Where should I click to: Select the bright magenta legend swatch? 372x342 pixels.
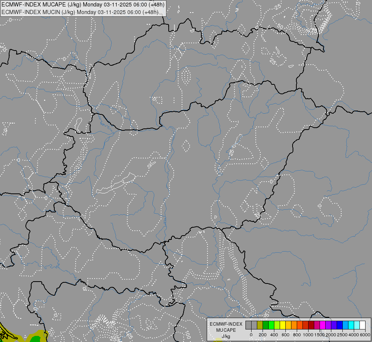click(323, 325)
